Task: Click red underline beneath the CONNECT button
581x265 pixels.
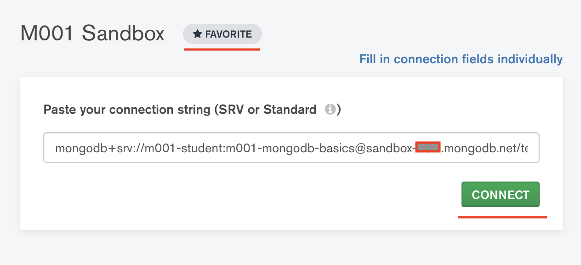Action: click(502, 216)
